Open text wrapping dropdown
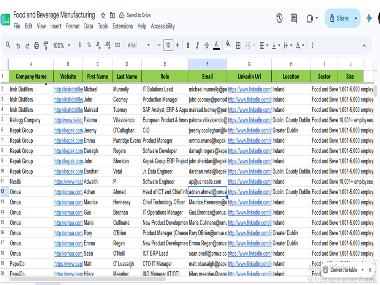 288,45
